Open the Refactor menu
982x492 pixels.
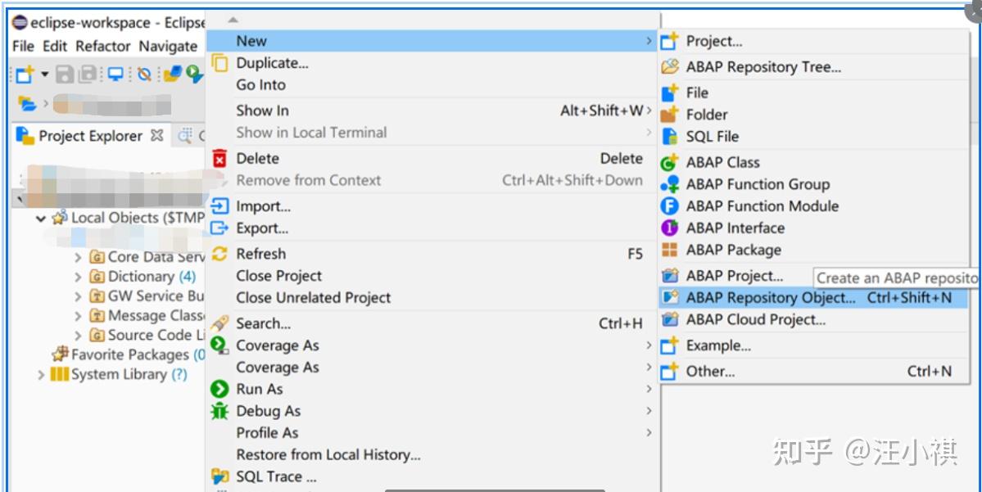pyautogui.click(x=103, y=47)
